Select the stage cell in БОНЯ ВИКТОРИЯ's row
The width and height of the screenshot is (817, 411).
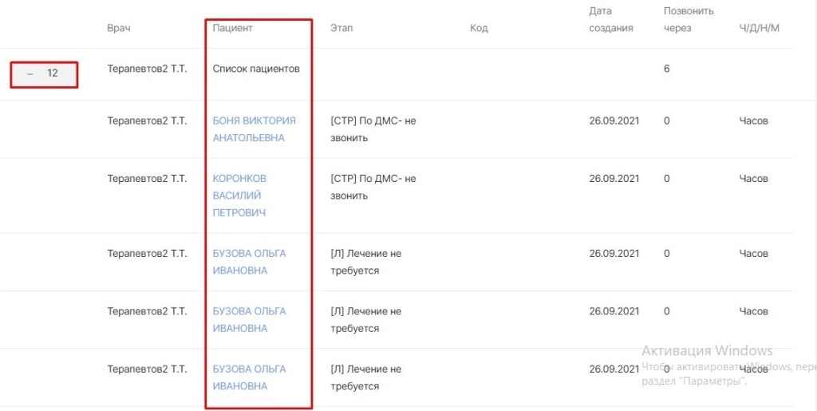tap(373, 129)
